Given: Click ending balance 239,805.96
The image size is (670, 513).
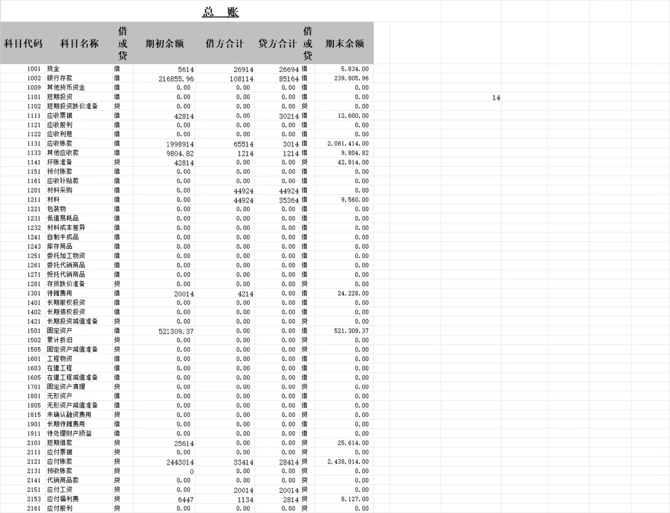Looking at the screenshot, I should click(351, 78).
